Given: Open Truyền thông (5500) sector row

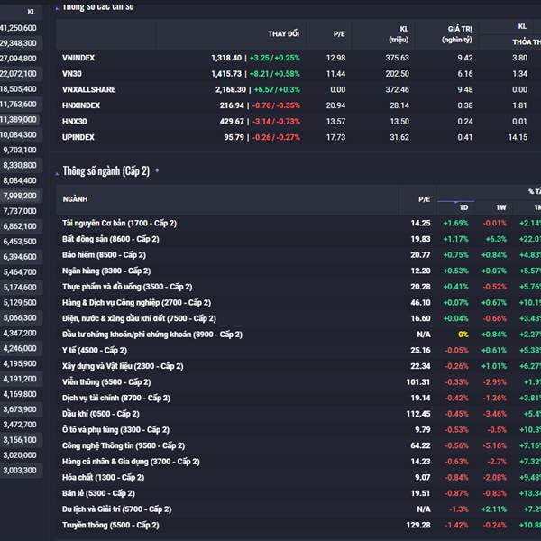Looking at the screenshot, I should point(298,525).
